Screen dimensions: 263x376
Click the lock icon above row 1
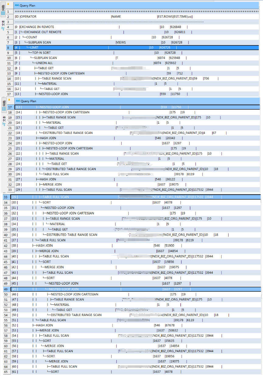(x=8, y=5)
